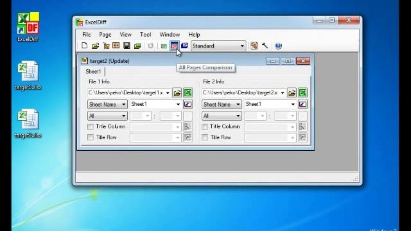Click File 1 Title Column picker icon

(188, 127)
